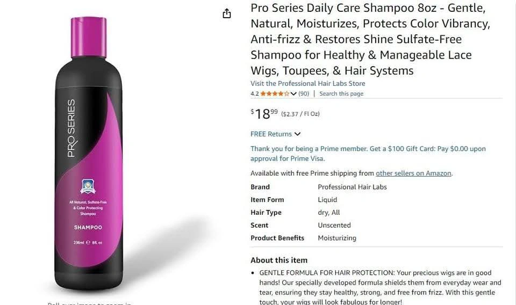Screen dimensions: 516x305
Task: Click Search this page link
Action: pos(341,93)
